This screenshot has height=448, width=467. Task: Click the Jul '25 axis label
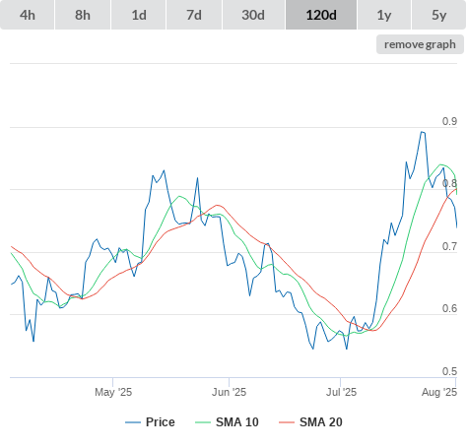point(341,392)
